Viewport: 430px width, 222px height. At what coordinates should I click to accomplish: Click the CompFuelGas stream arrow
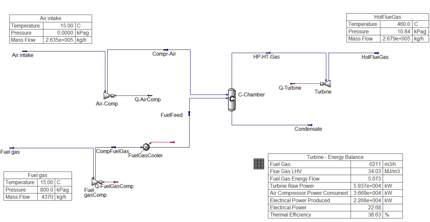tap(114, 147)
